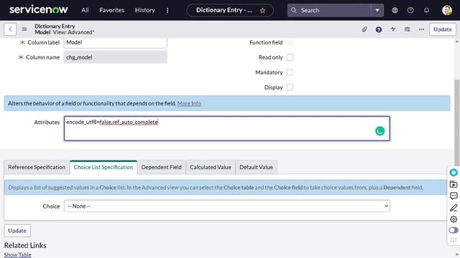This screenshot has height=258, width=460.
Task: Open the user profile avatar
Action: pos(447,10)
